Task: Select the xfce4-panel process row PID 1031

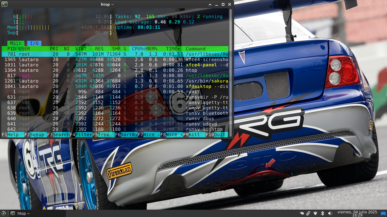Action: 115,65
